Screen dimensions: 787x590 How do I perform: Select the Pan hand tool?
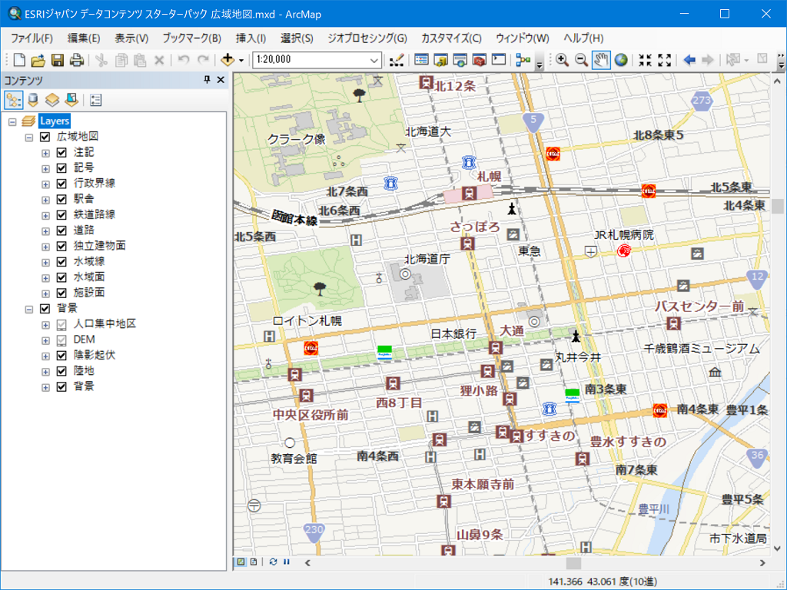(x=601, y=60)
